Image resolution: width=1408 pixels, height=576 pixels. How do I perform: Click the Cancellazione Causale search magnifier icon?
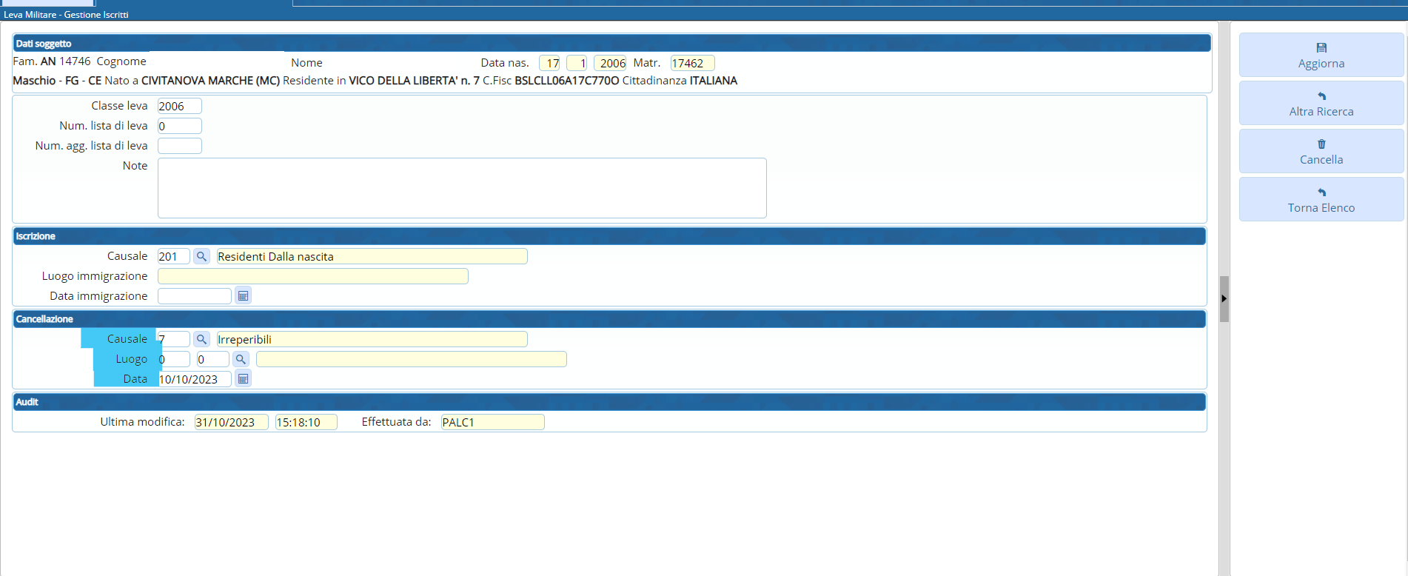(x=201, y=339)
